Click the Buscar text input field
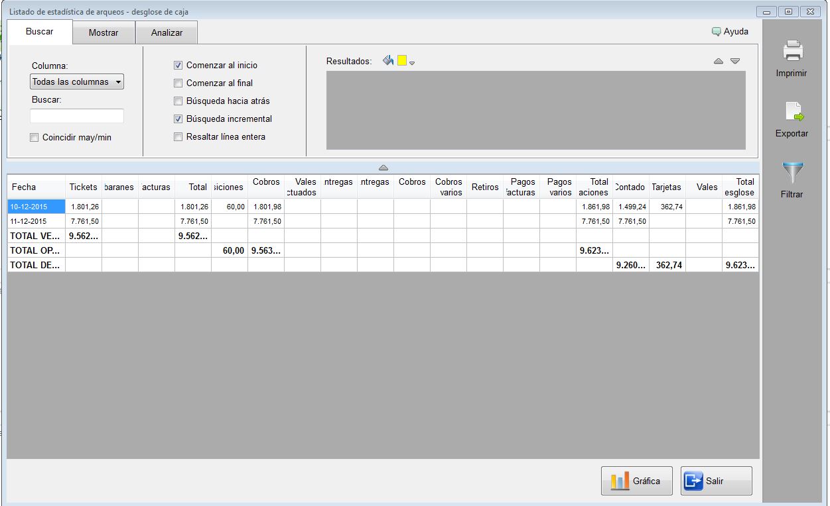 pos(77,117)
